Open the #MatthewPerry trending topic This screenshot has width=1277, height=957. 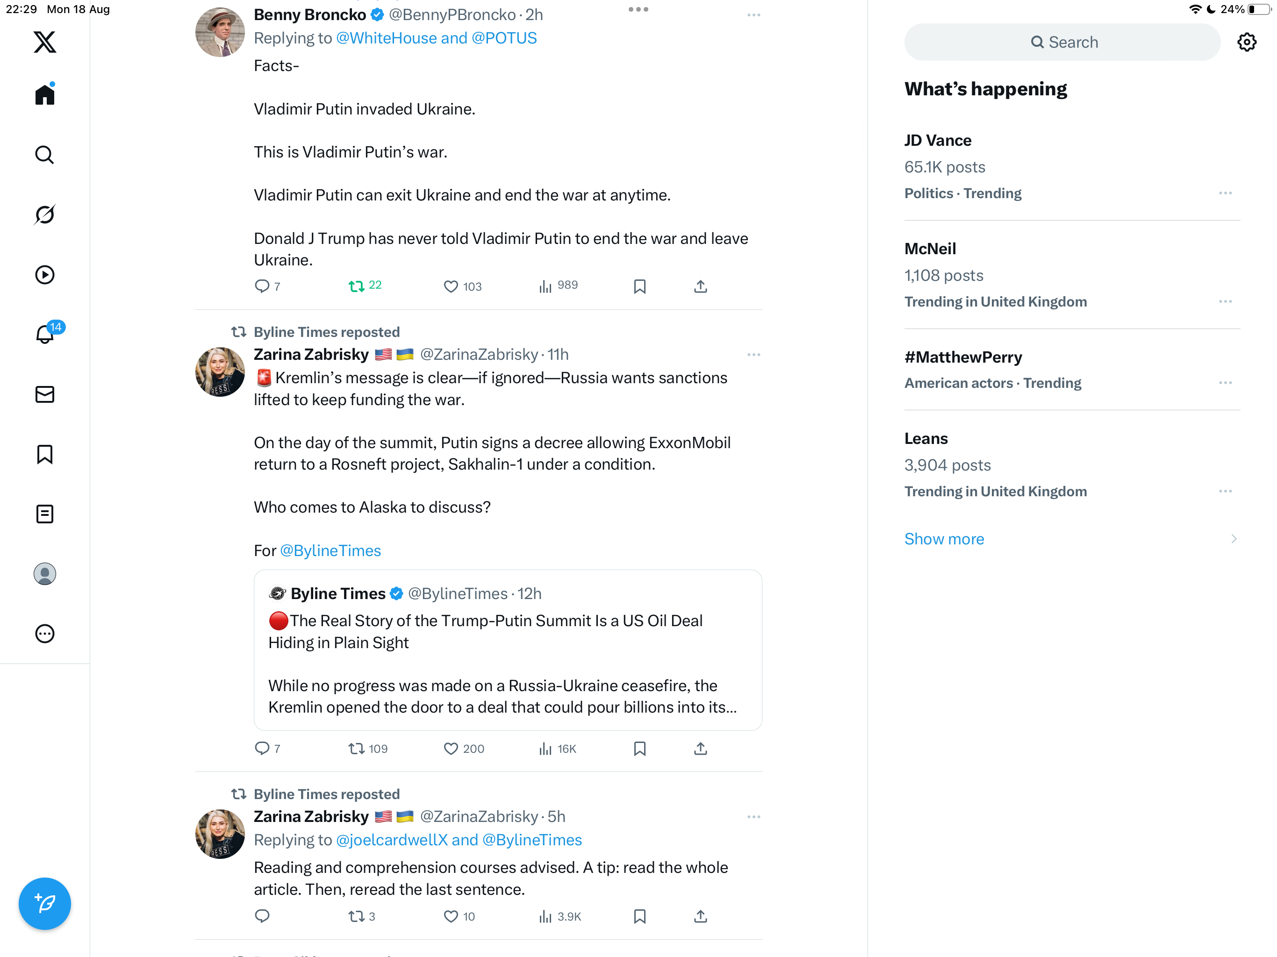[963, 357]
